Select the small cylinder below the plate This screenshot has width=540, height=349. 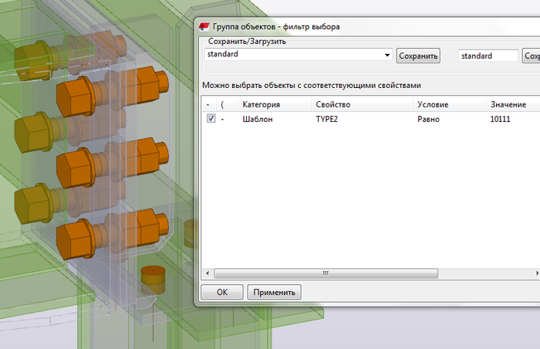(153, 280)
